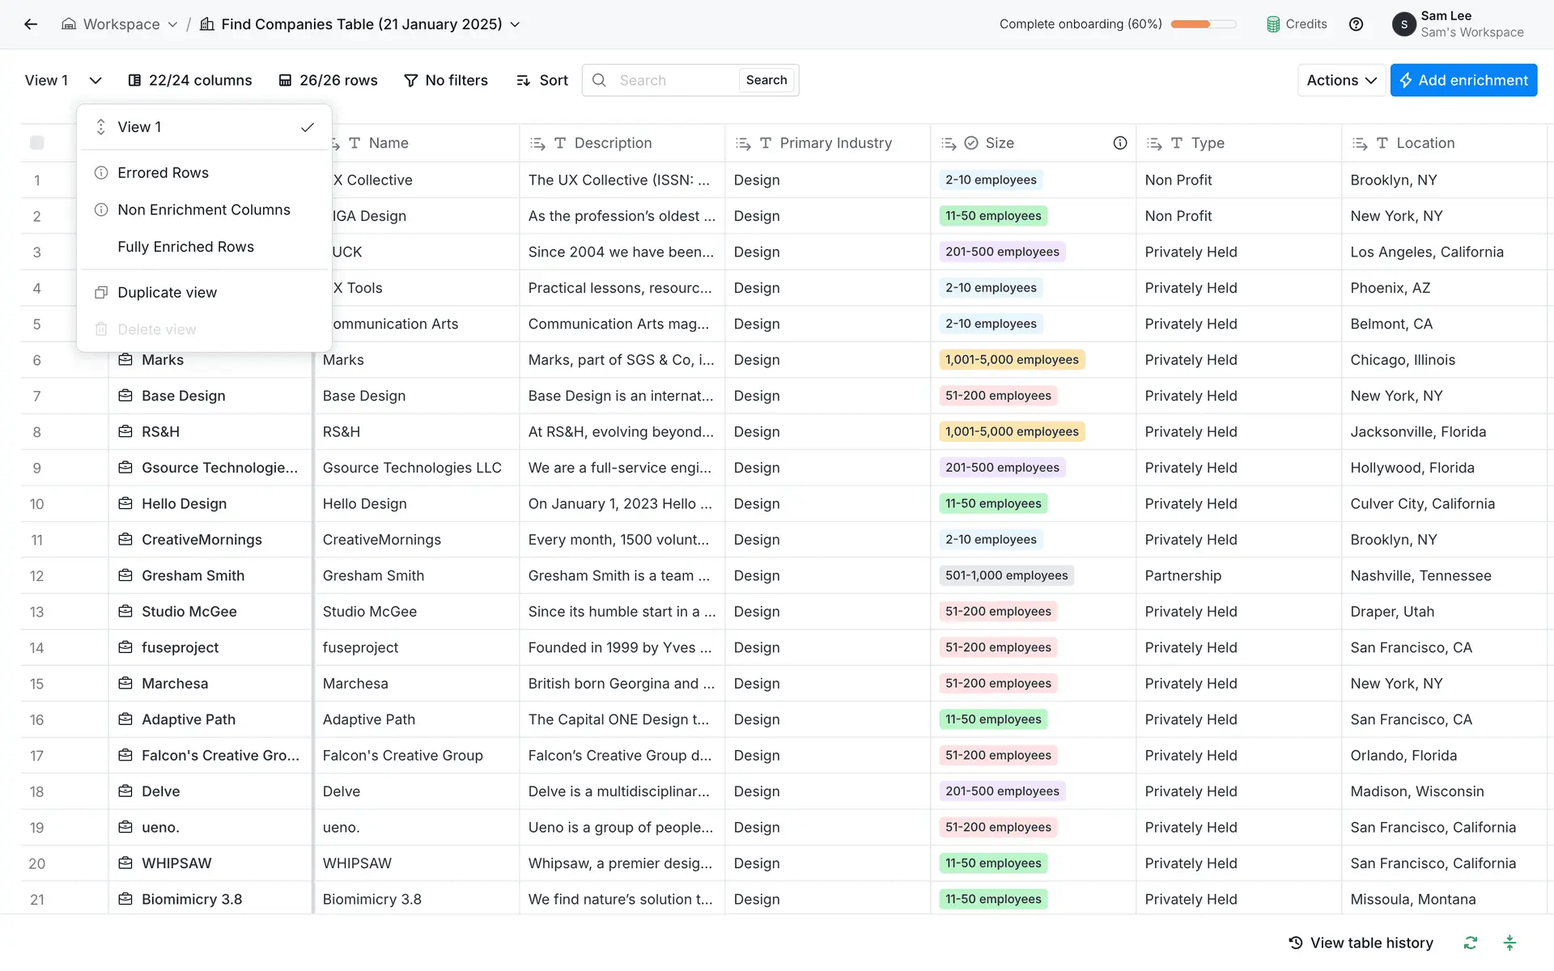Expand the Find Companies Table title dropdown

pos(515,24)
